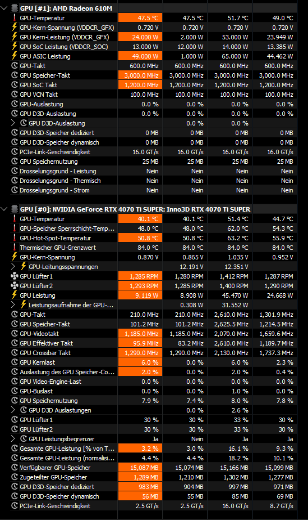Select the Drosselungsgrund - Strom row label

(x=54, y=190)
